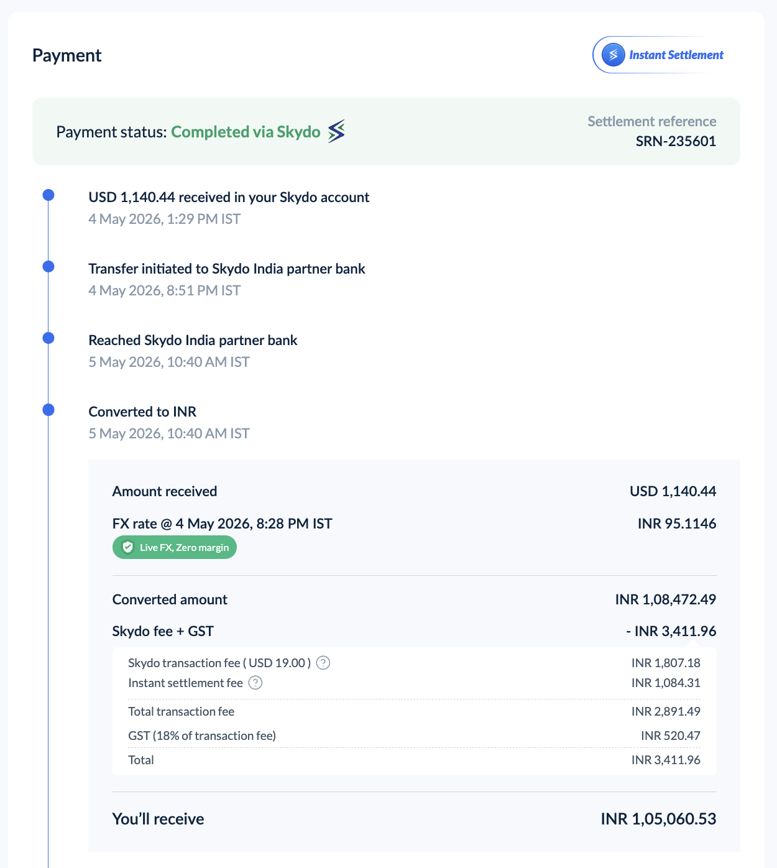Click GST (18% of transaction fee) label
The width and height of the screenshot is (777, 868).
202,736
